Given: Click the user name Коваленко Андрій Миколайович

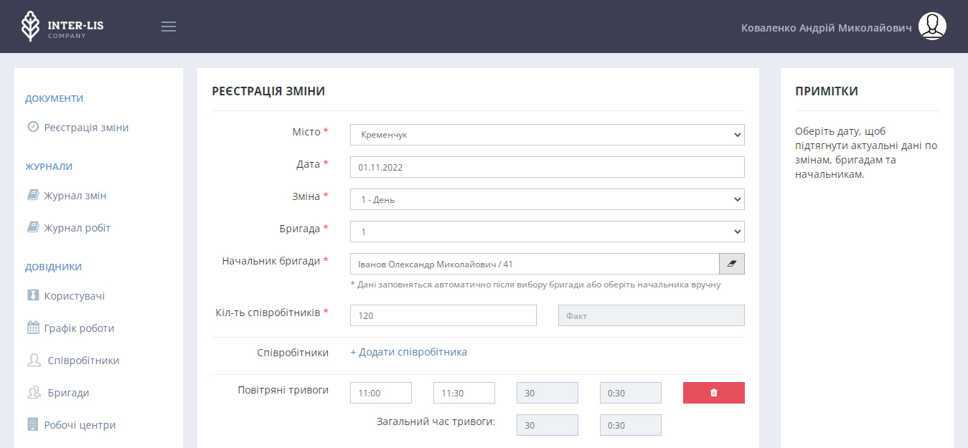Looking at the screenshot, I should click(x=826, y=27).
